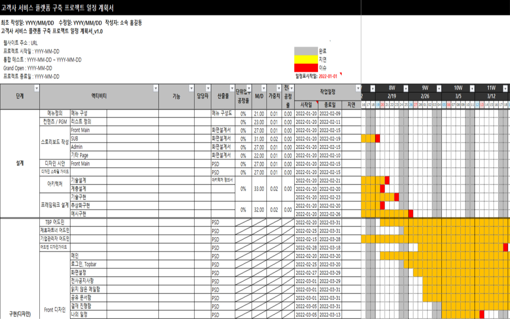Select the 공유 문서함 activity cell

pos(88,298)
